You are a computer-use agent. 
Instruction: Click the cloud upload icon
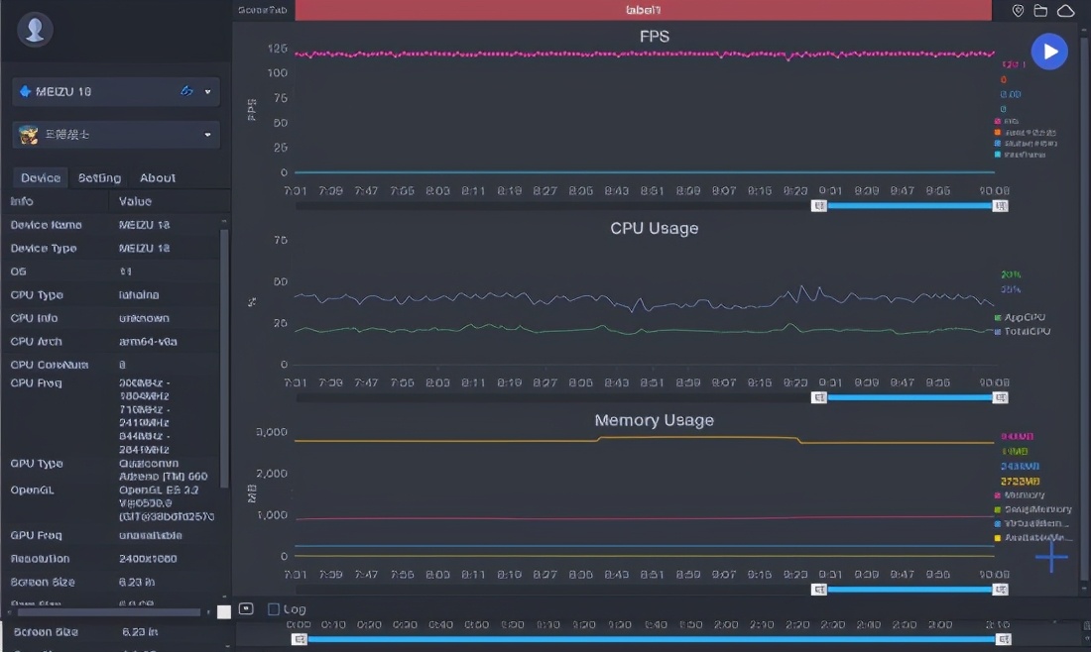click(x=1065, y=11)
